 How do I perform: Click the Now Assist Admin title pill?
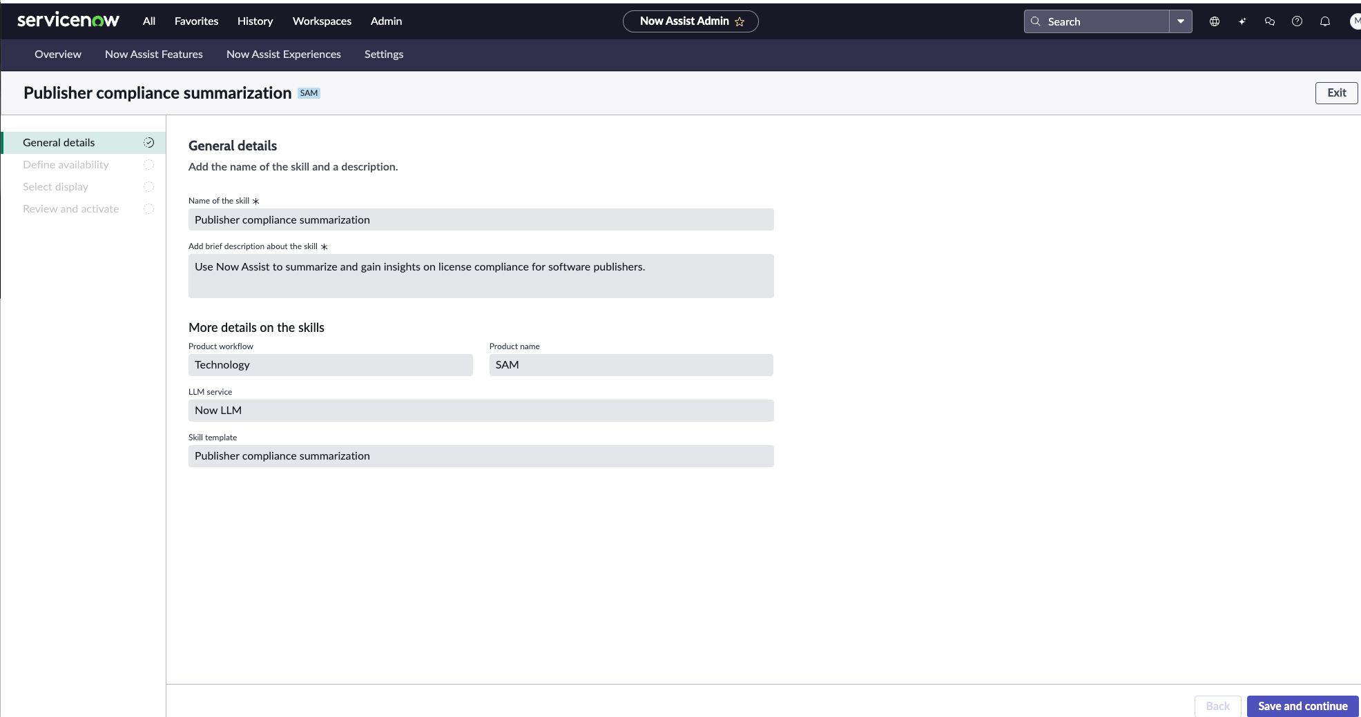(691, 21)
